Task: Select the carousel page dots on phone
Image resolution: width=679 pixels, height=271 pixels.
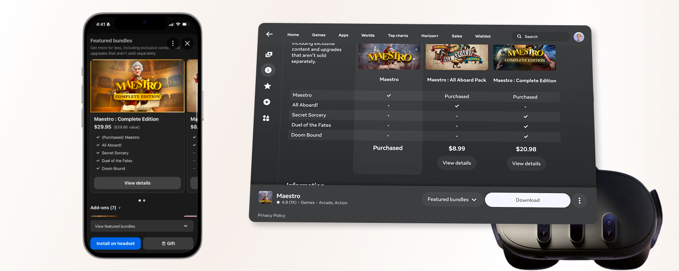Action: pos(142,200)
